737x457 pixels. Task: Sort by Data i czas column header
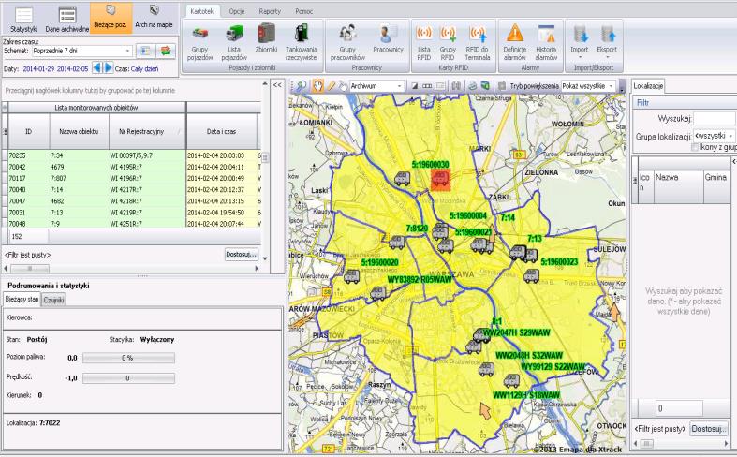coord(221,132)
